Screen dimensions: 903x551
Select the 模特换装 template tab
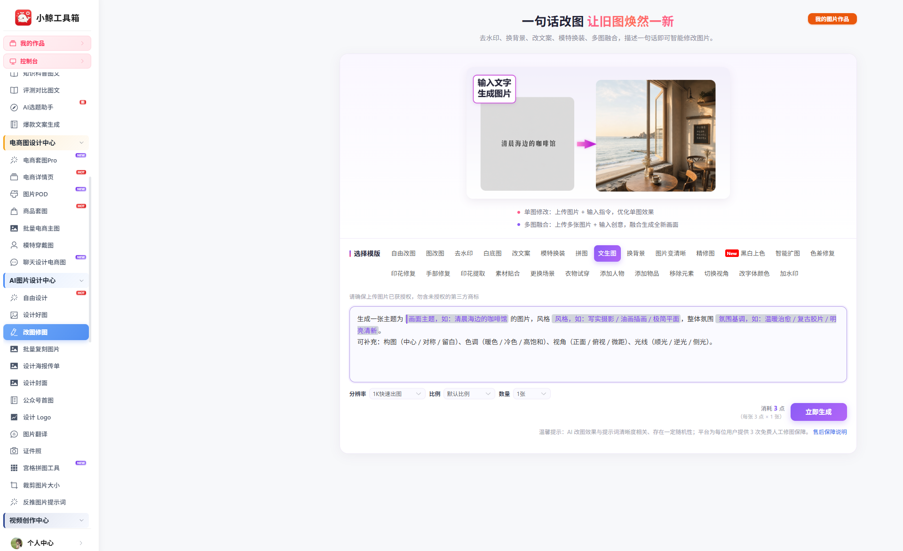pyautogui.click(x=553, y=254)
